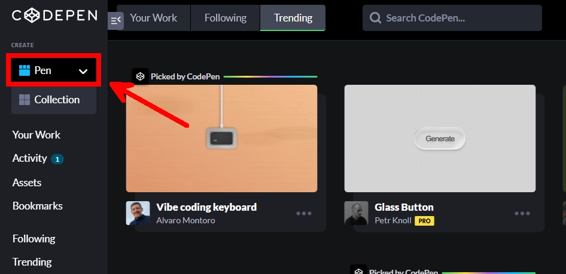Open Assets in the sidebar
Screen dimensions: 566x274
pos(27,183)
